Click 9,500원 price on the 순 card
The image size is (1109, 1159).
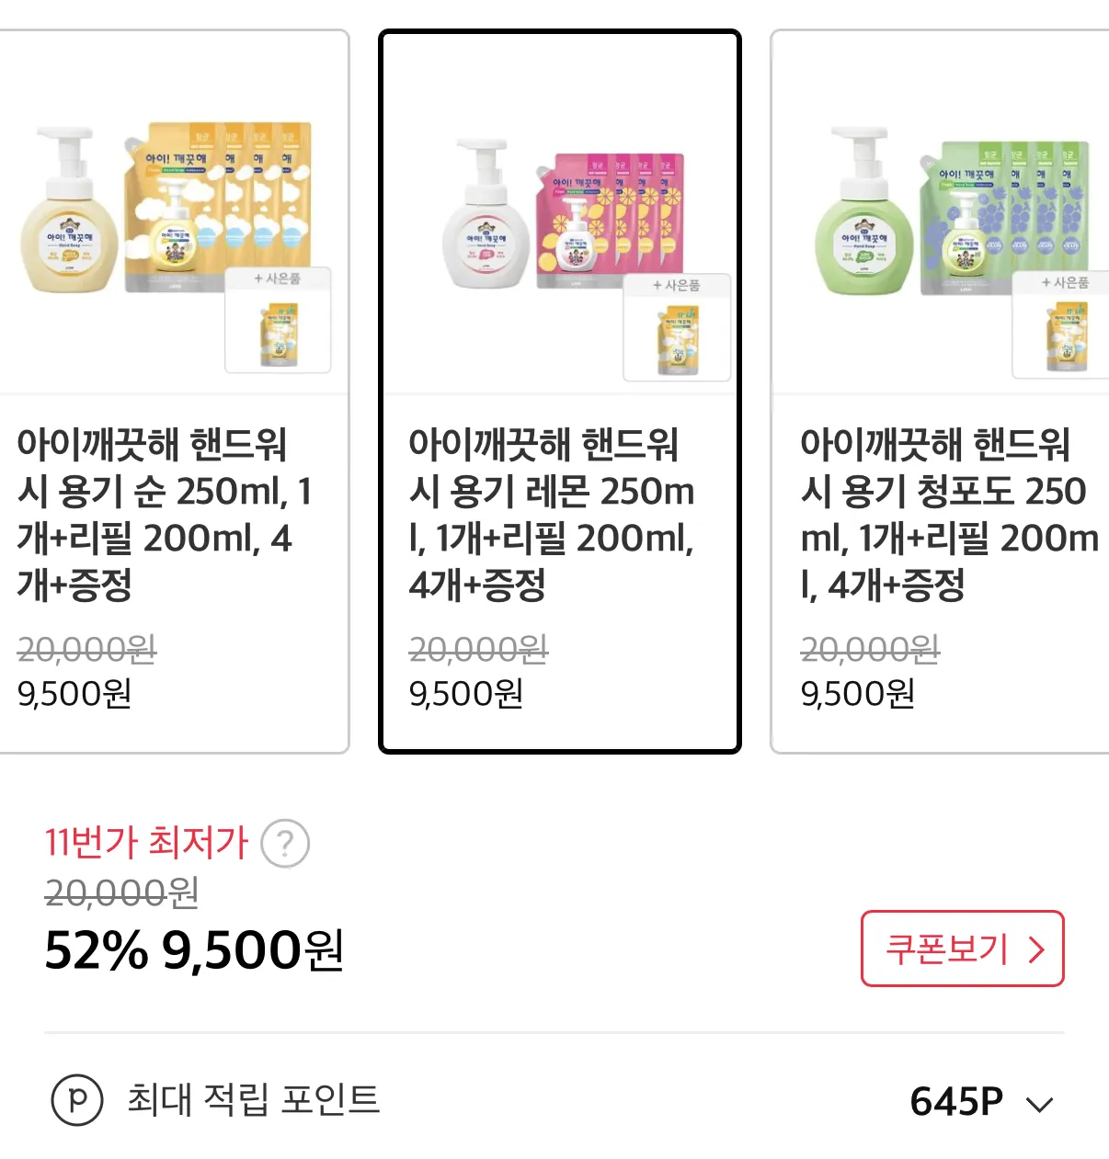[x=74, y=694]
